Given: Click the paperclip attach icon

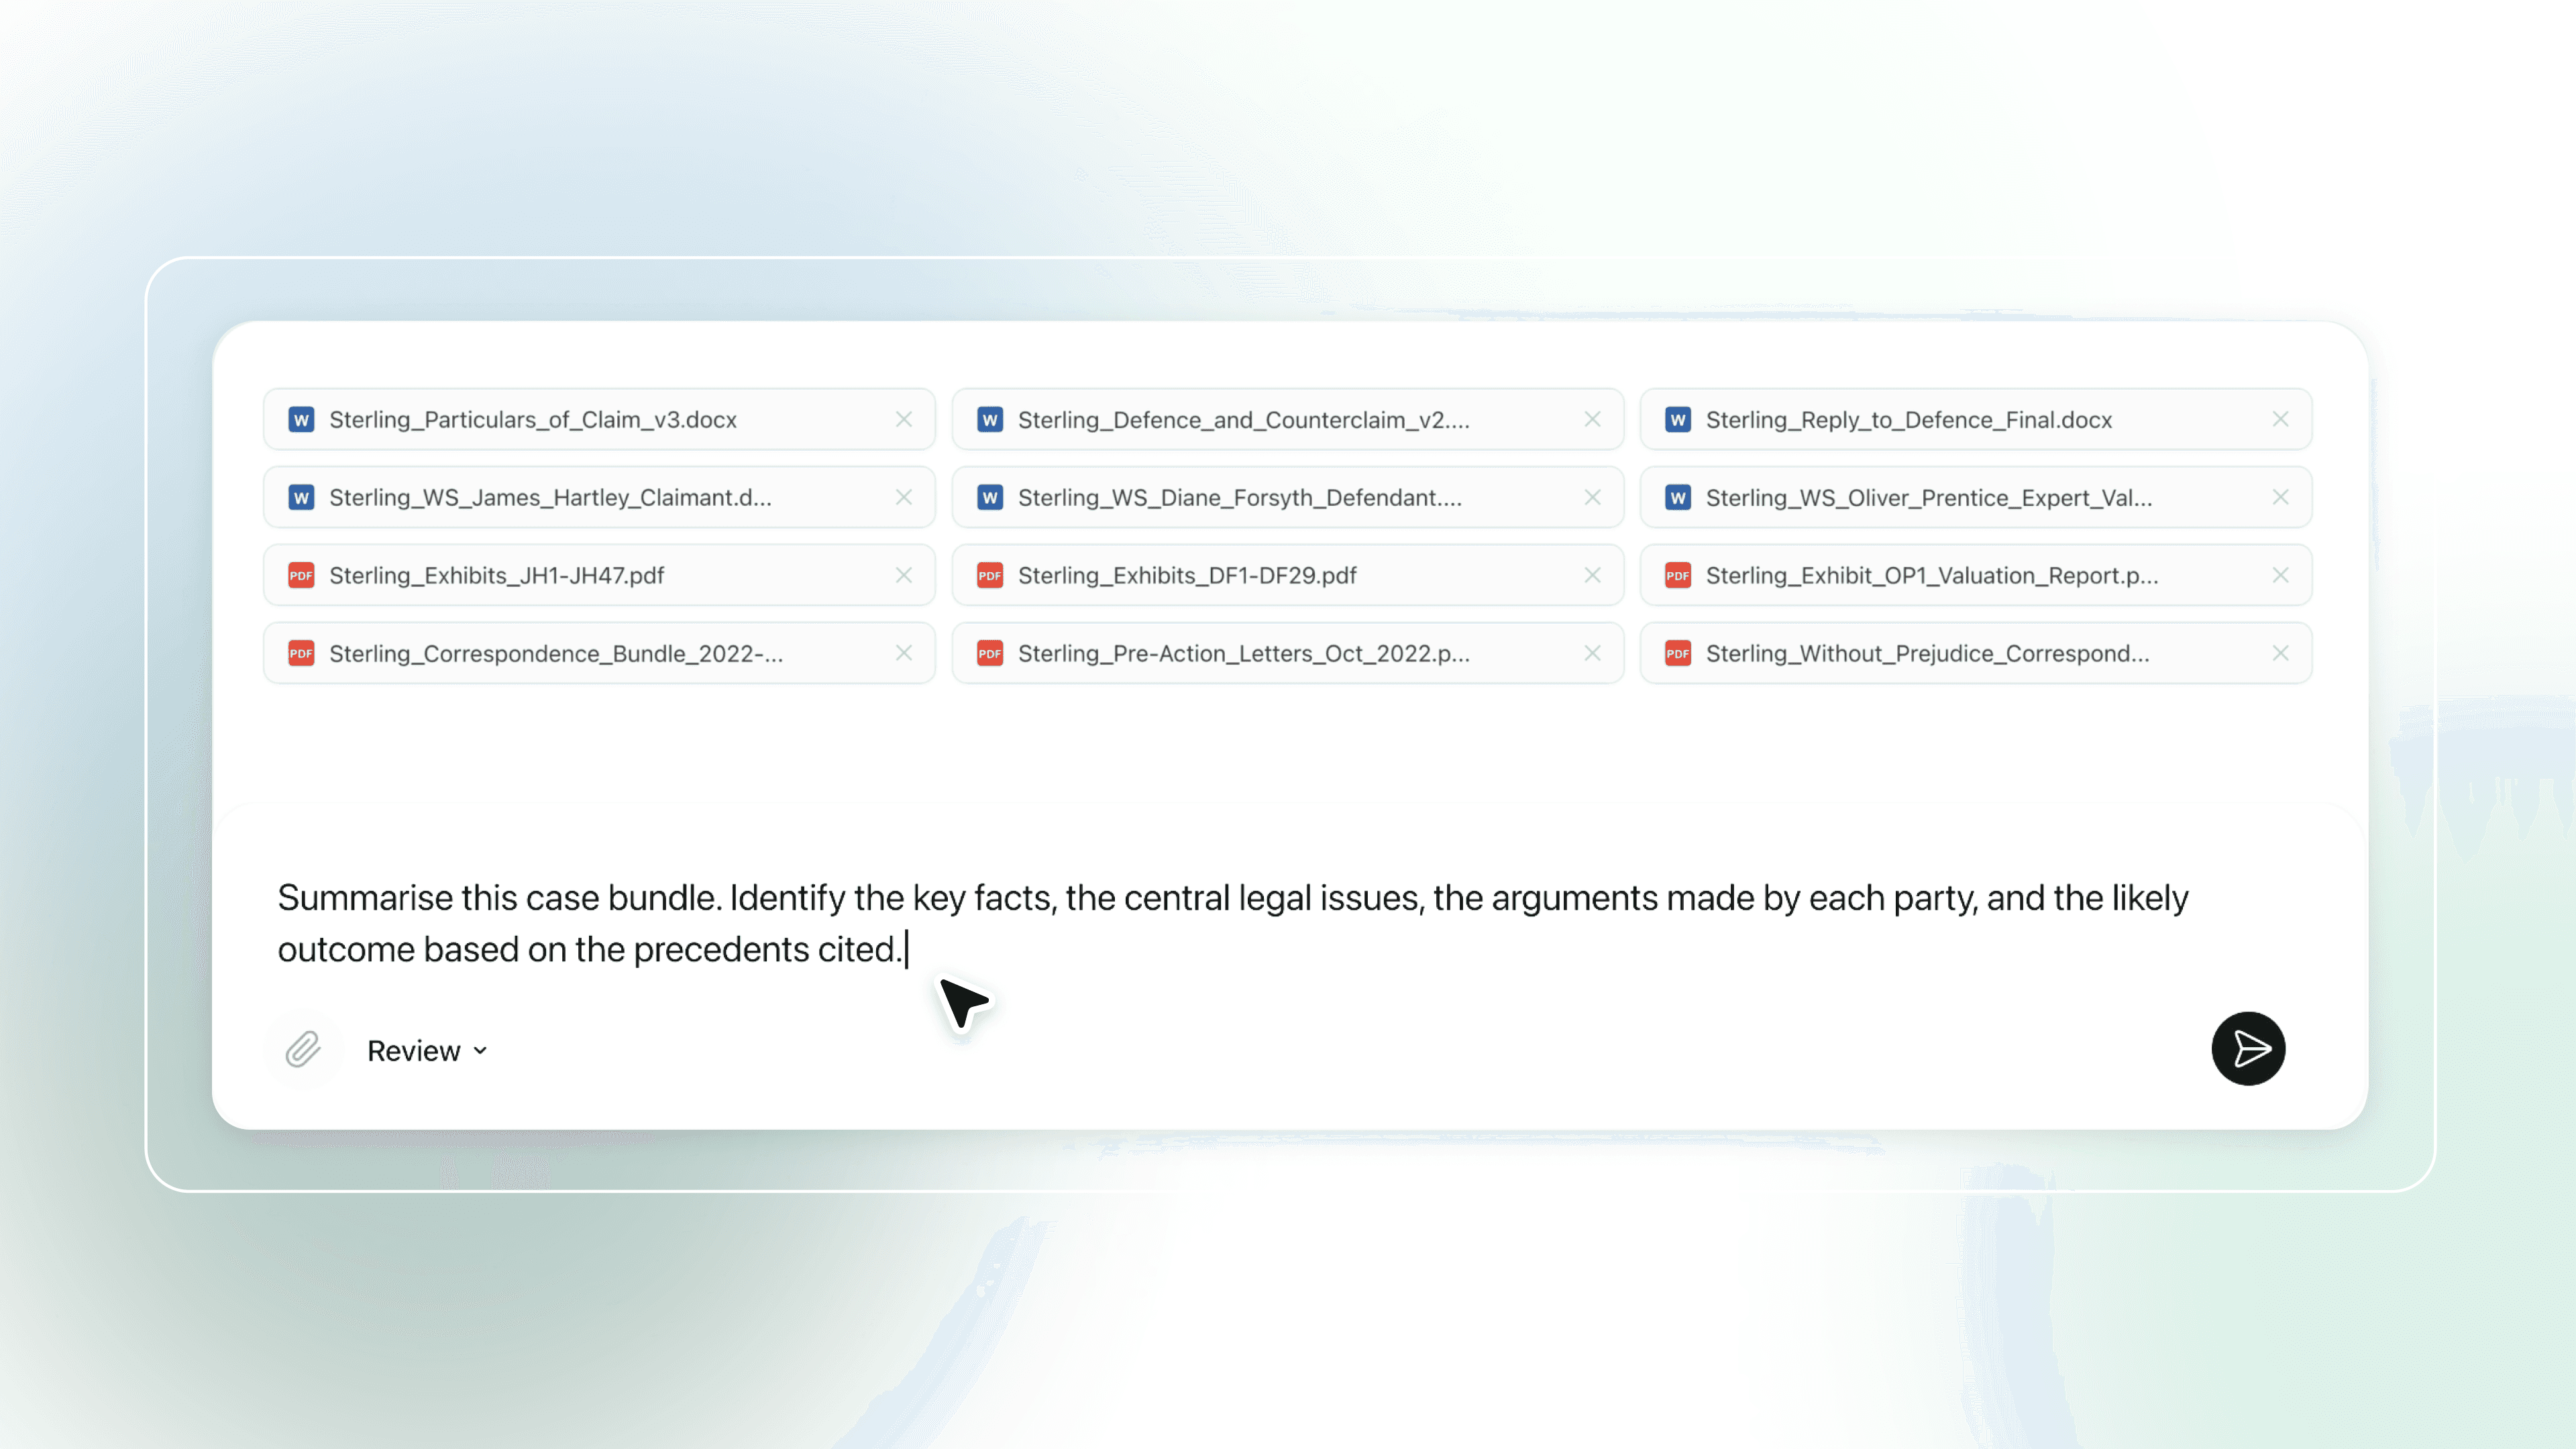Looking at the screenshot, I should pyautogui.click(x=302, y=1050).
